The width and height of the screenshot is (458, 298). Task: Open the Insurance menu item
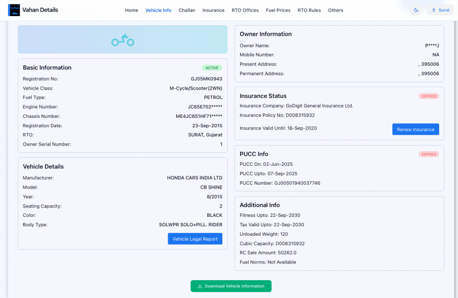(x=213, y=10)
